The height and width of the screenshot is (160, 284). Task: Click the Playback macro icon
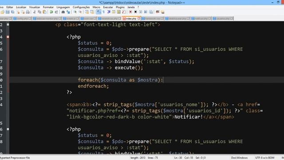coord(141,12)
